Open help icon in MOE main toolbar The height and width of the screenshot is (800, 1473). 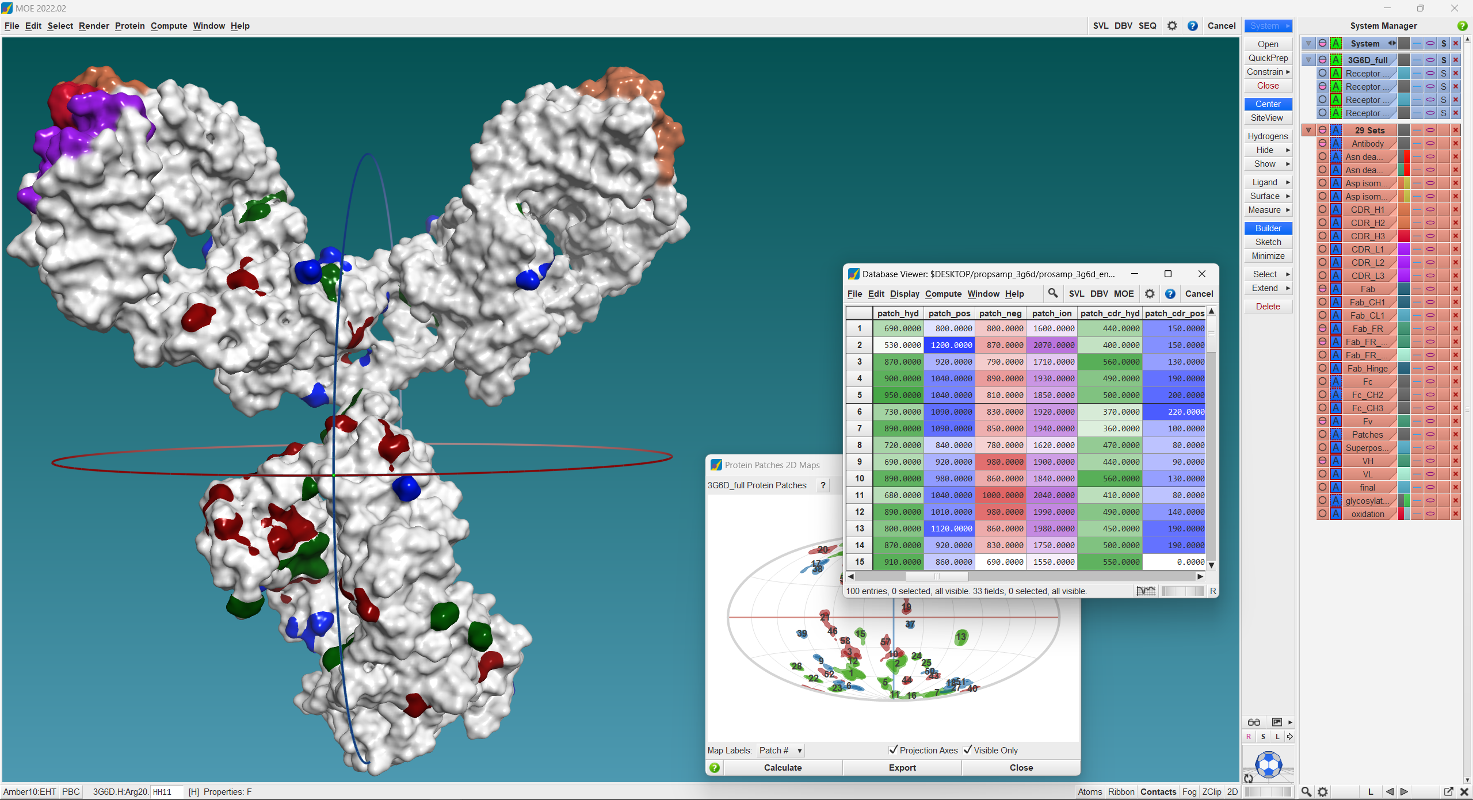1193,26
